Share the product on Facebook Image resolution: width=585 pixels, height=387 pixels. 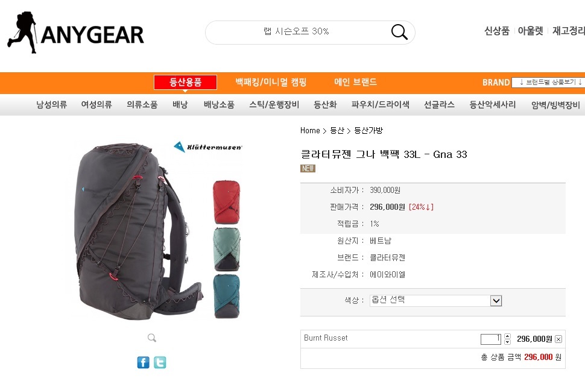point(144,362)
